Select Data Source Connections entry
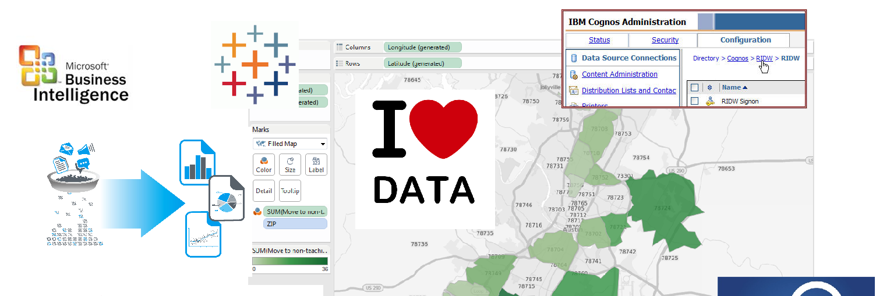The image size is (890, 296). coord(629,58)
